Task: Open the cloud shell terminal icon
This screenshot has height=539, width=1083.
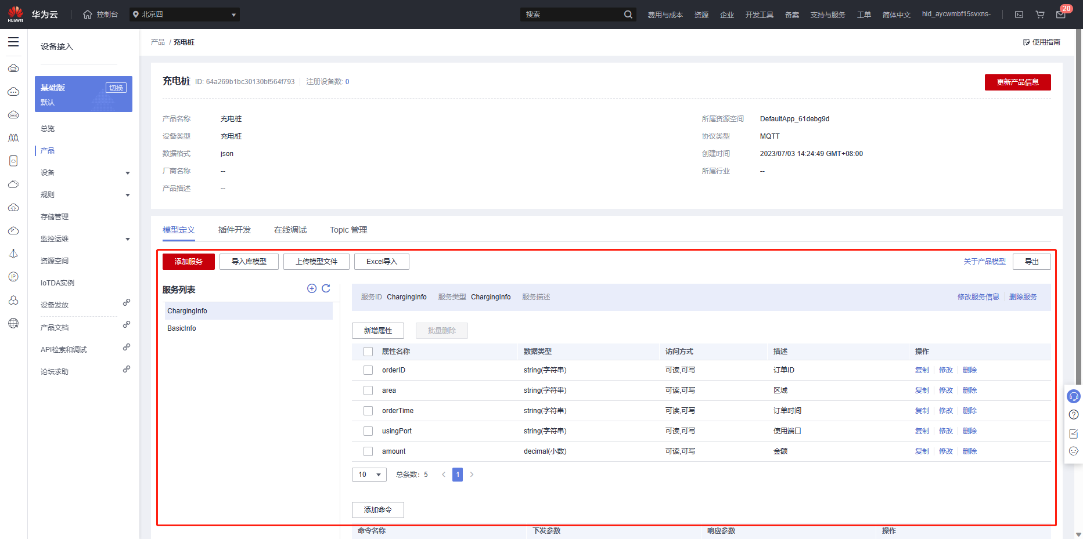Action: point(1019,15)
